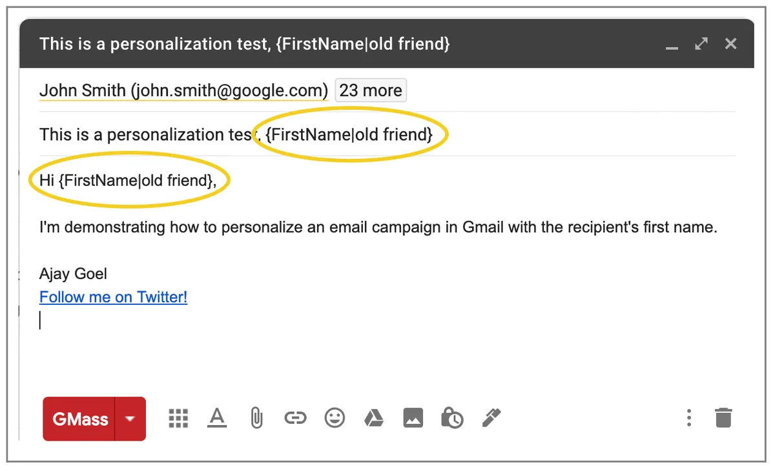
Task: Minimize the compose window
Action: click(672, 47)
